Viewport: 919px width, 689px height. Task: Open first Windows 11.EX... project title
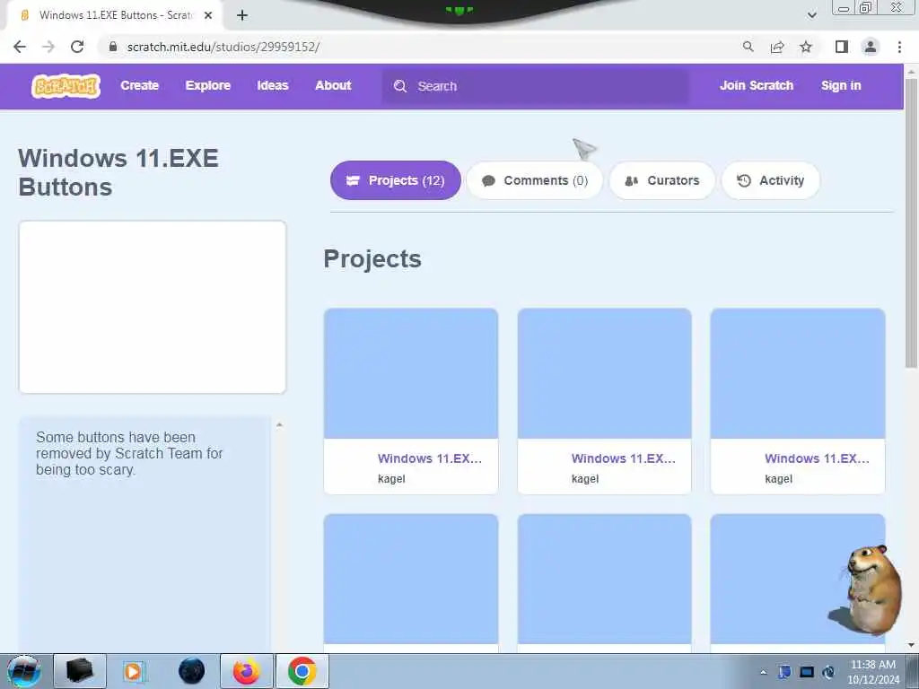click(x=430, y=458)
